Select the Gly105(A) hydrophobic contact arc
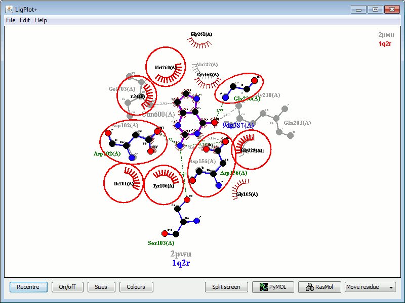The width and height of the screenshot is (405, 303). coord(241,188)
